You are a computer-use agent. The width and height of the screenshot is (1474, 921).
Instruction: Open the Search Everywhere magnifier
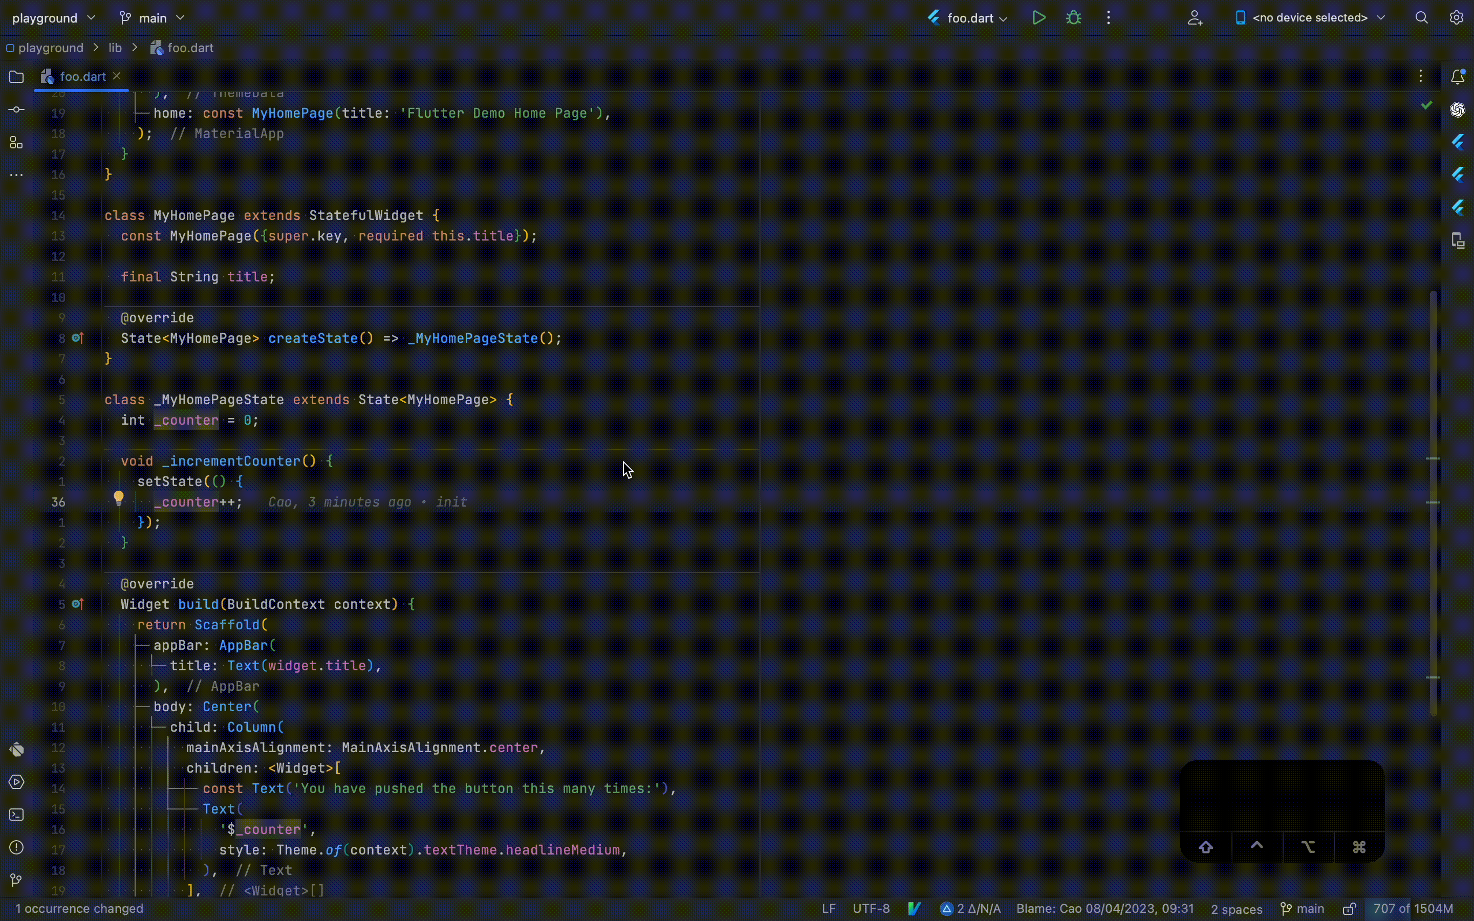point(1421,18)
